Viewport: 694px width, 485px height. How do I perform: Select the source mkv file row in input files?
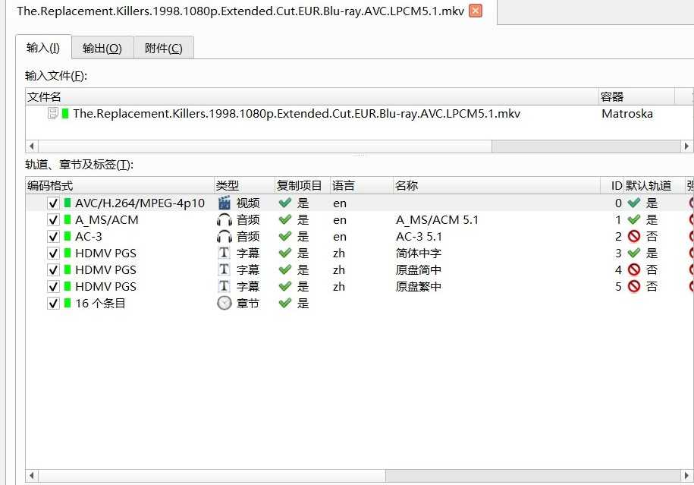pos(359,113)
